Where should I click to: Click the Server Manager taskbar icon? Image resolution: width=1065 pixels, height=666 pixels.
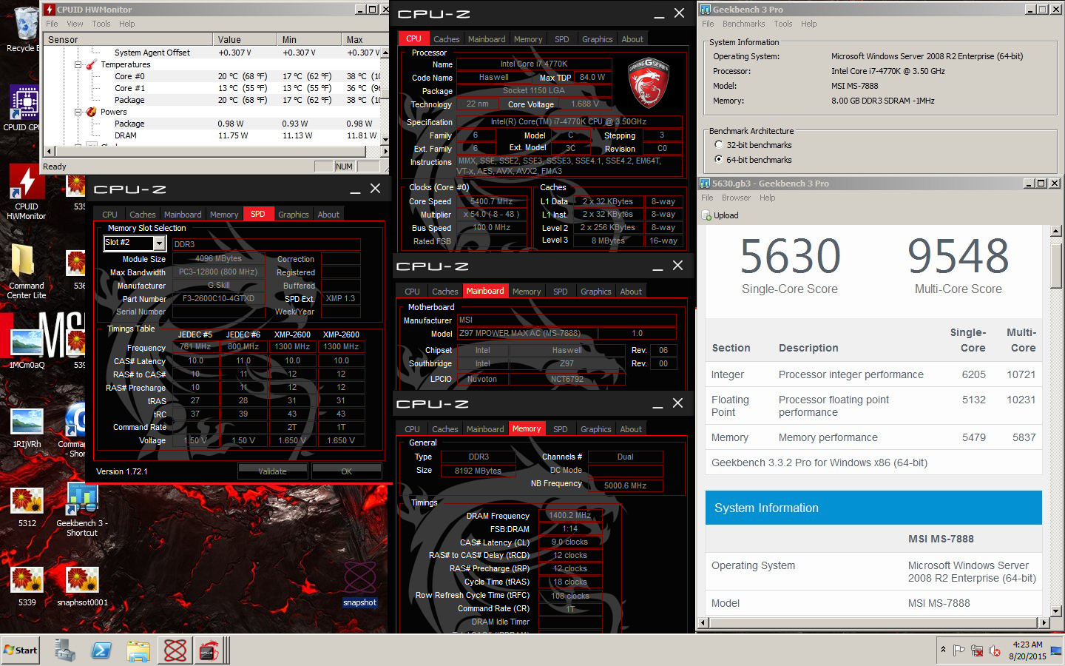tap(65, 650)
